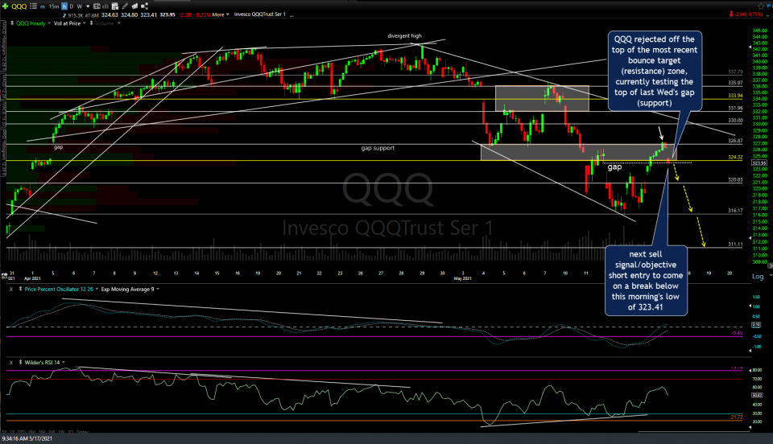773x444 pixels.
Task: Click the blue bird icon top right
Action: click(x=768, y=6)
